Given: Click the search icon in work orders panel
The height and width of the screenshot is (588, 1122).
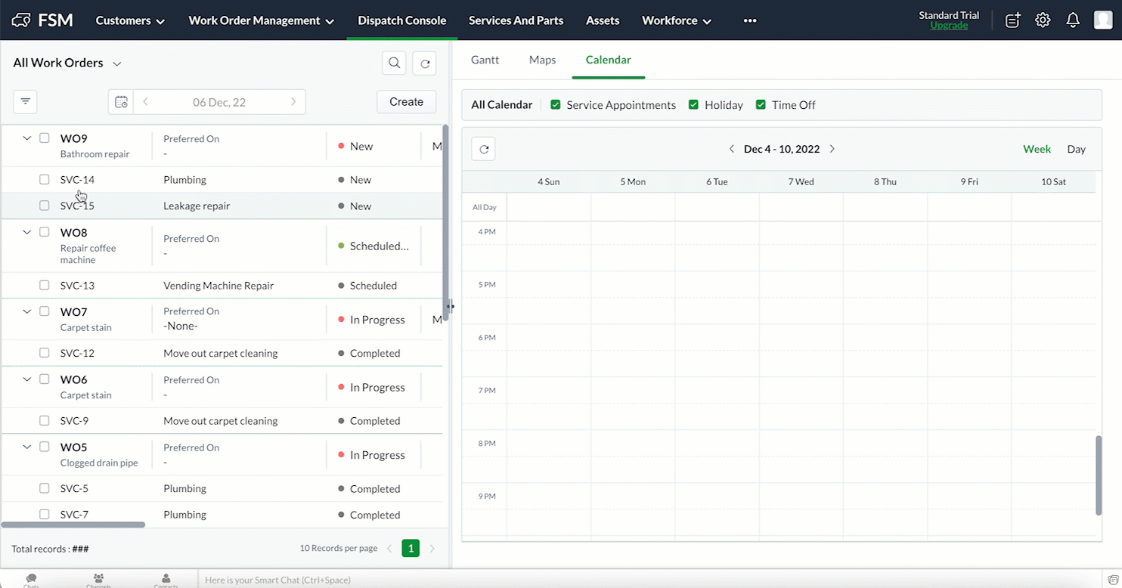Looking at the screenshot, I should tap(394, 63).
